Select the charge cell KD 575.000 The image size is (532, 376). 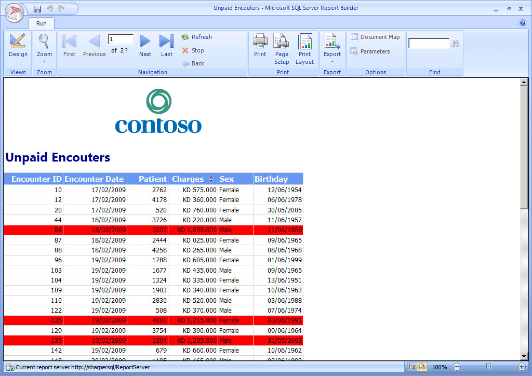pyautogui.click(x=193, y=190)
